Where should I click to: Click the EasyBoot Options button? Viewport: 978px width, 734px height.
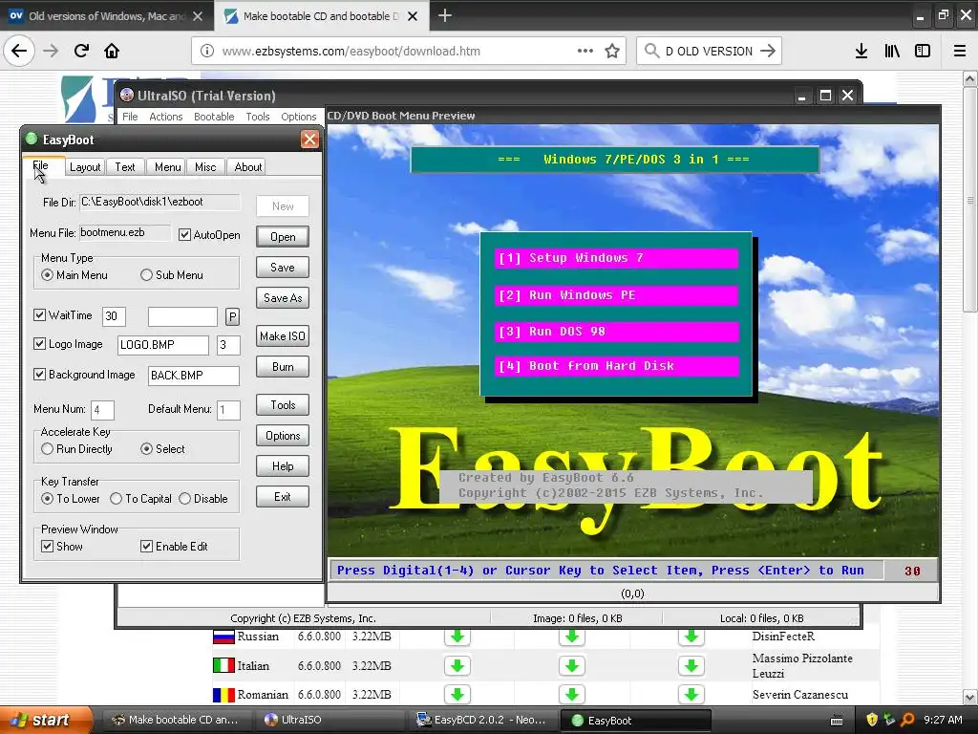(283, 436)
